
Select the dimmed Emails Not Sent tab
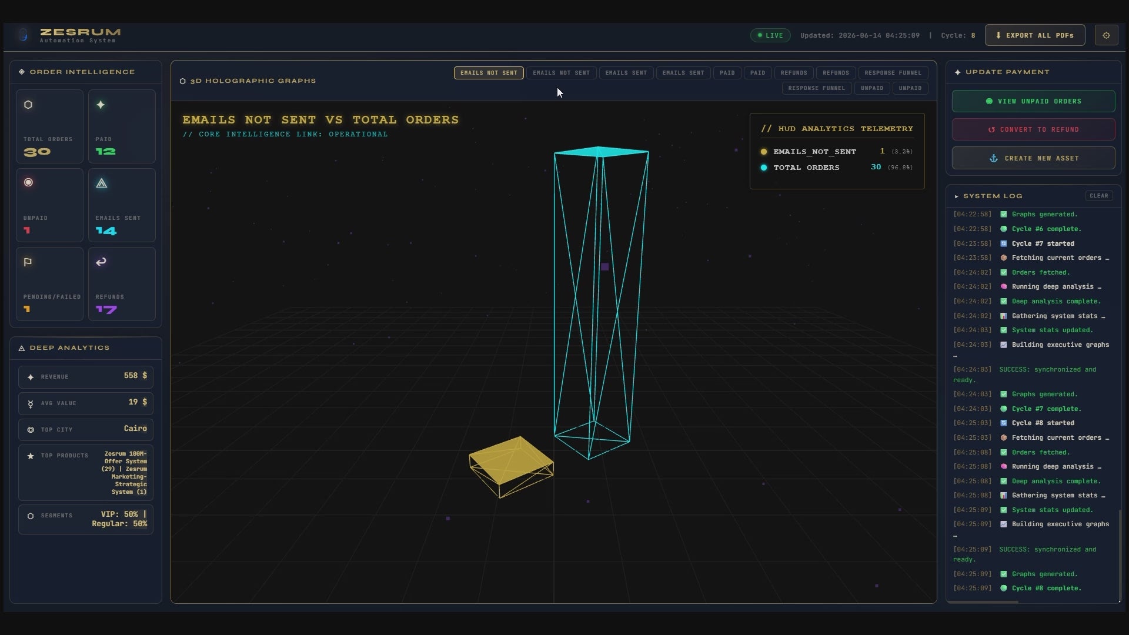tap(561, 73)
